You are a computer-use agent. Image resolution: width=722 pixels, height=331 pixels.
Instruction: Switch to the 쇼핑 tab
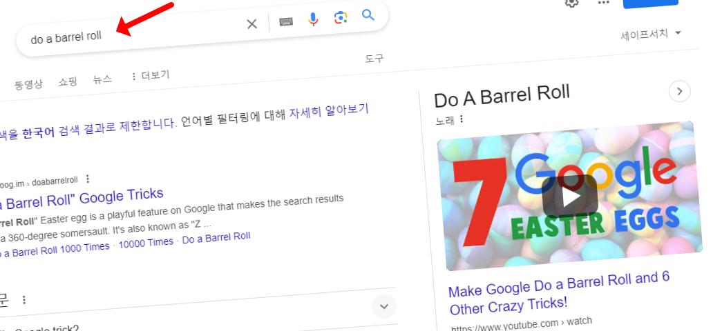(x=68, y=82)
